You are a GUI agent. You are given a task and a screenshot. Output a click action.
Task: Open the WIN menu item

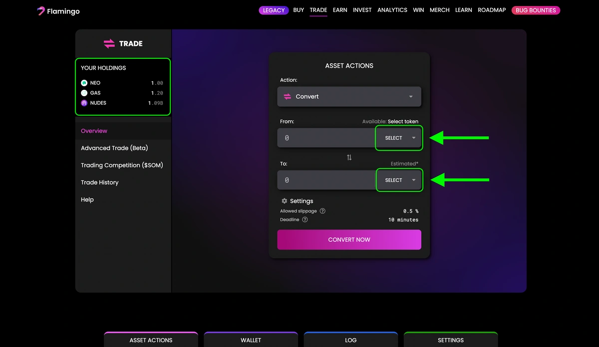tap(418, 10)
